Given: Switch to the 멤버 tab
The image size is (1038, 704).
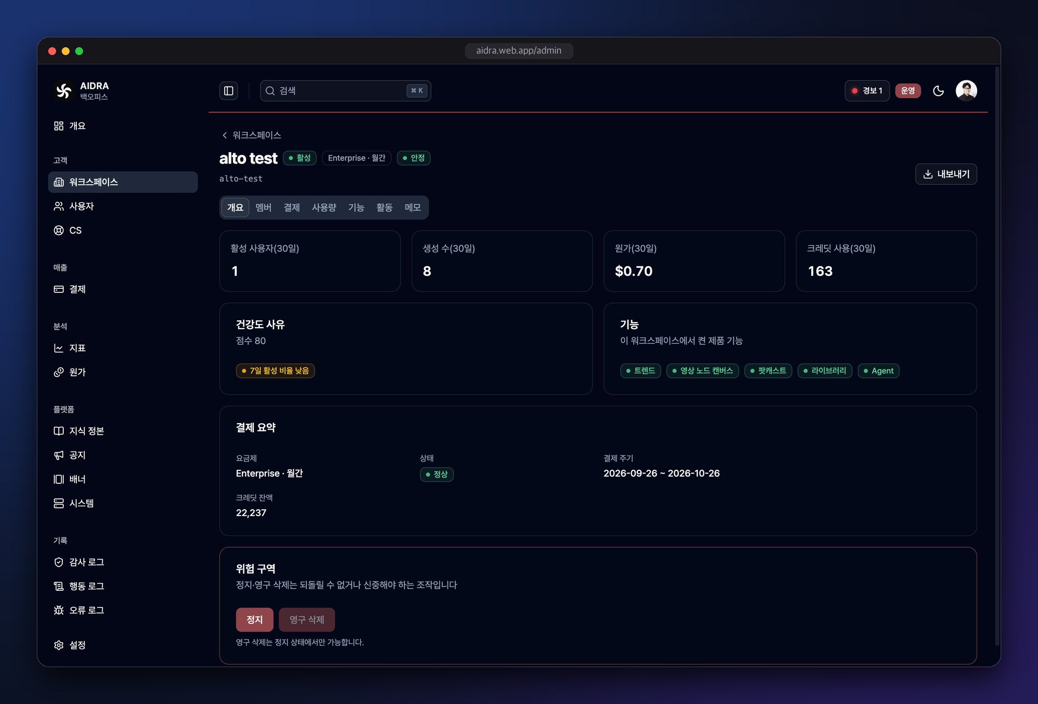Looking at the screenshot, I should 264,208.
